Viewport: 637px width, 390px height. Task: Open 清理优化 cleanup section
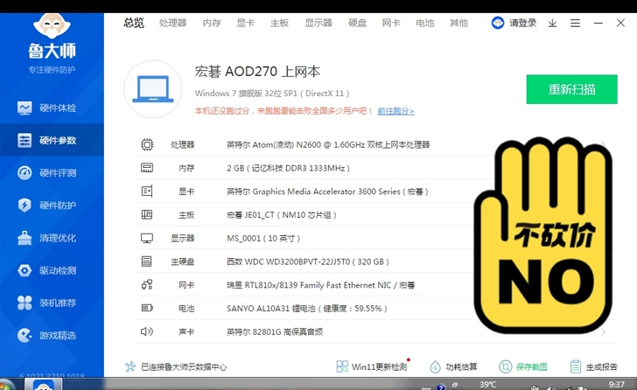point(52,238)
